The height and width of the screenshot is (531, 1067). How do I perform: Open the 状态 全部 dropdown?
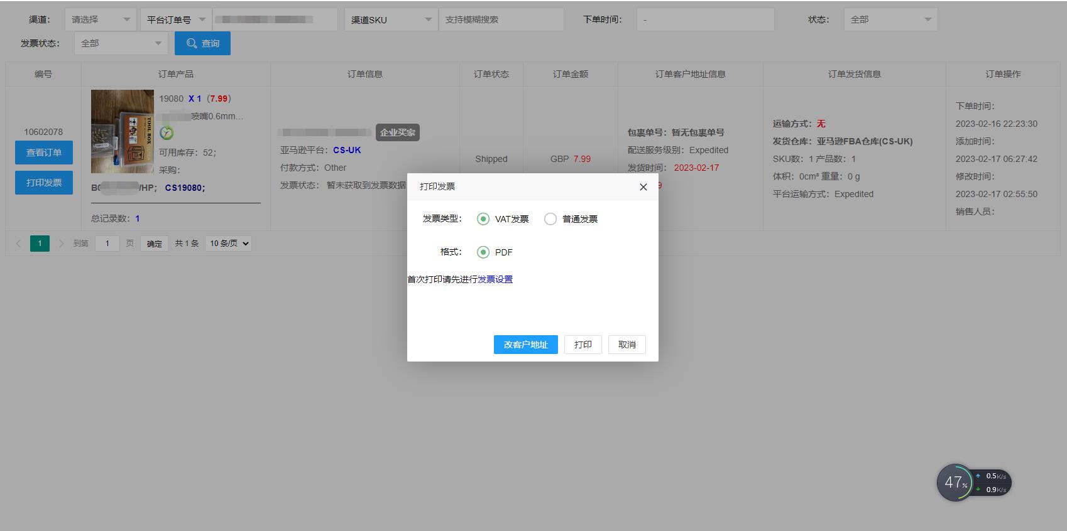[x=891, y=19]
